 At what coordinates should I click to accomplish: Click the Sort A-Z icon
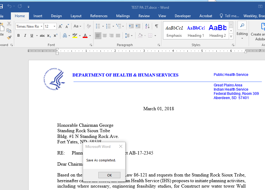pos(147,26)
